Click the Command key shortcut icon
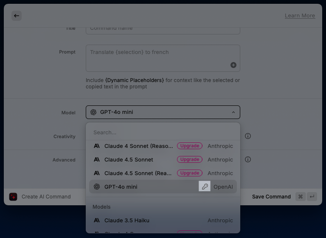The image size is (326, 238). [301, 197]
